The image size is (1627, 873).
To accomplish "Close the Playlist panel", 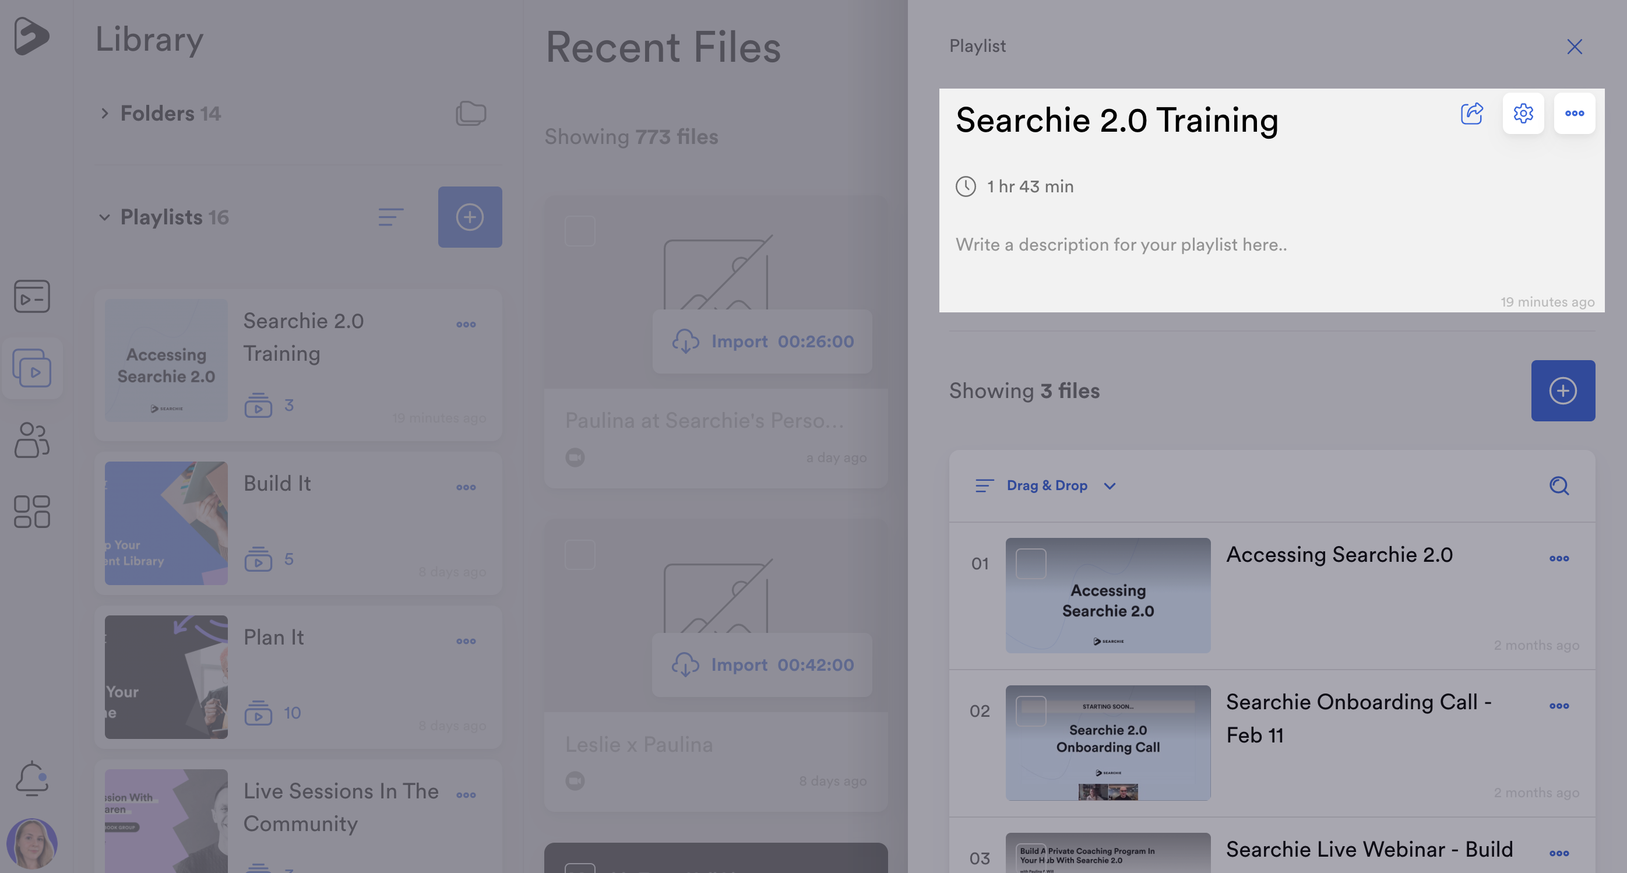I will (1575, 46).
